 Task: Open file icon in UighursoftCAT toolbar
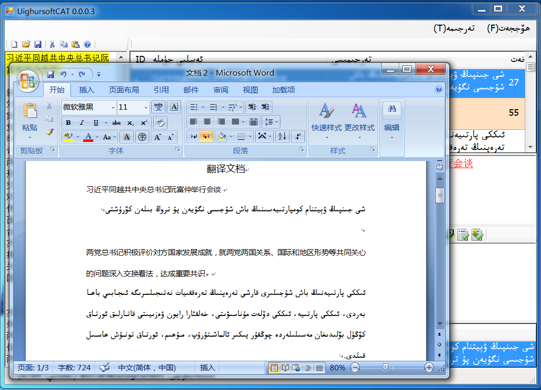[x=26, y=44]
